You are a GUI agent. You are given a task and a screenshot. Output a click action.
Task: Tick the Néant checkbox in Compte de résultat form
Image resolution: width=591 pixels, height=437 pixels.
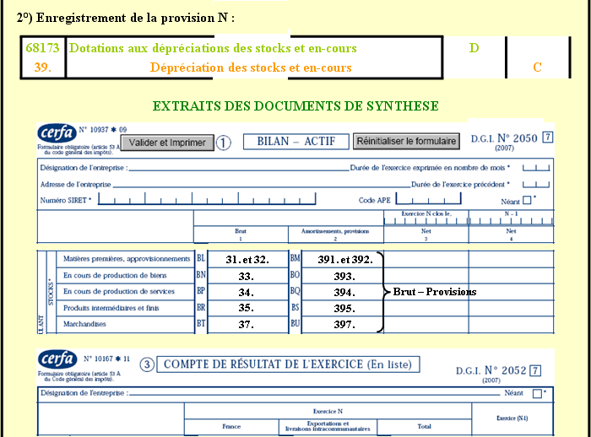pos(537,394)
